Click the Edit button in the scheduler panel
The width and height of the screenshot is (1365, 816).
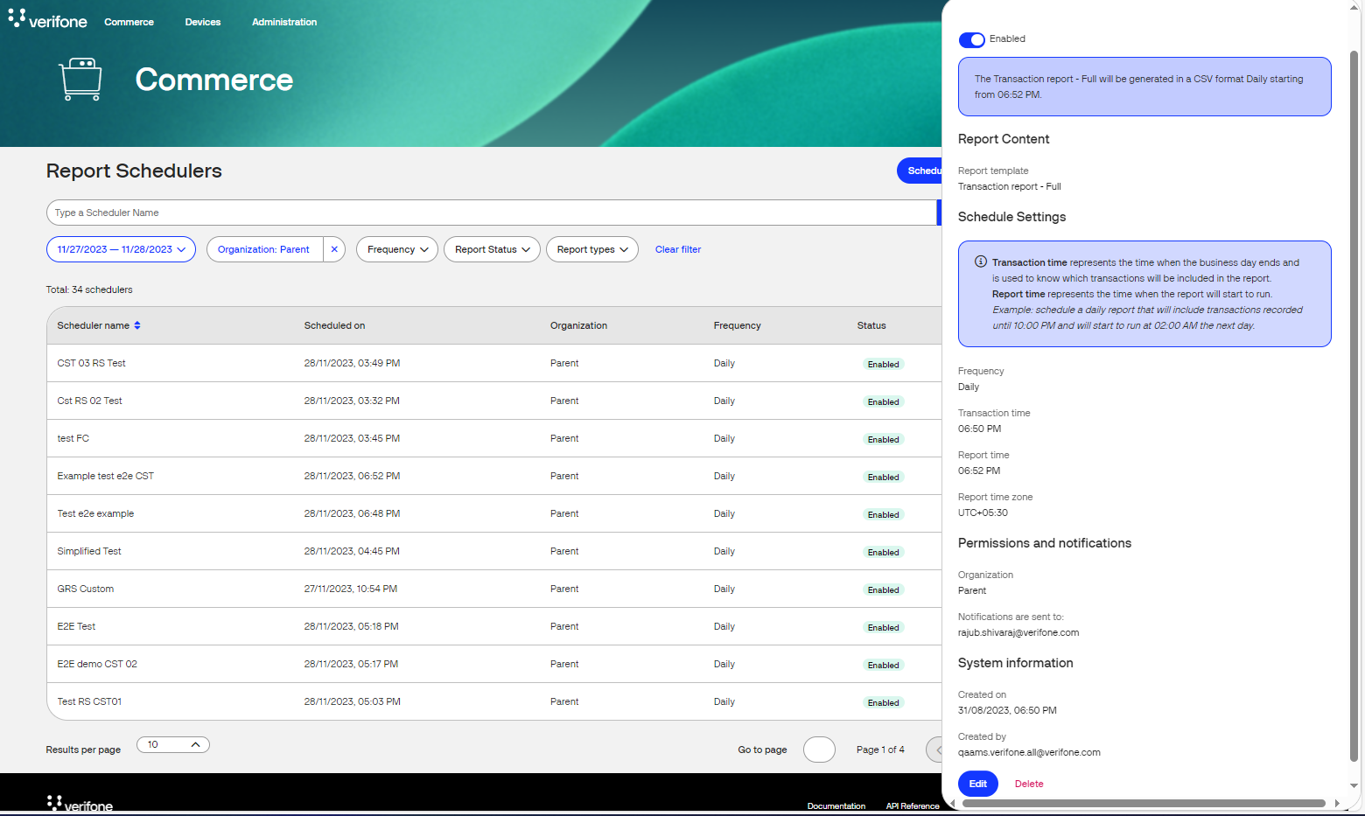[x=977, y=784]
